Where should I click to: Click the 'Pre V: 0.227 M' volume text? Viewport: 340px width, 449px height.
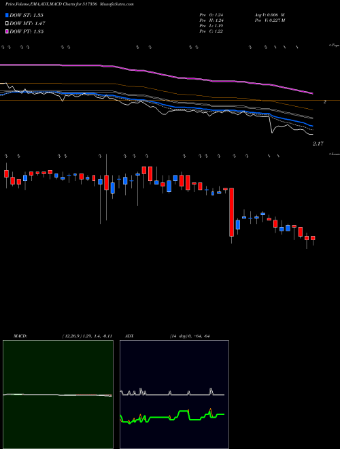[x=269, y=20]
